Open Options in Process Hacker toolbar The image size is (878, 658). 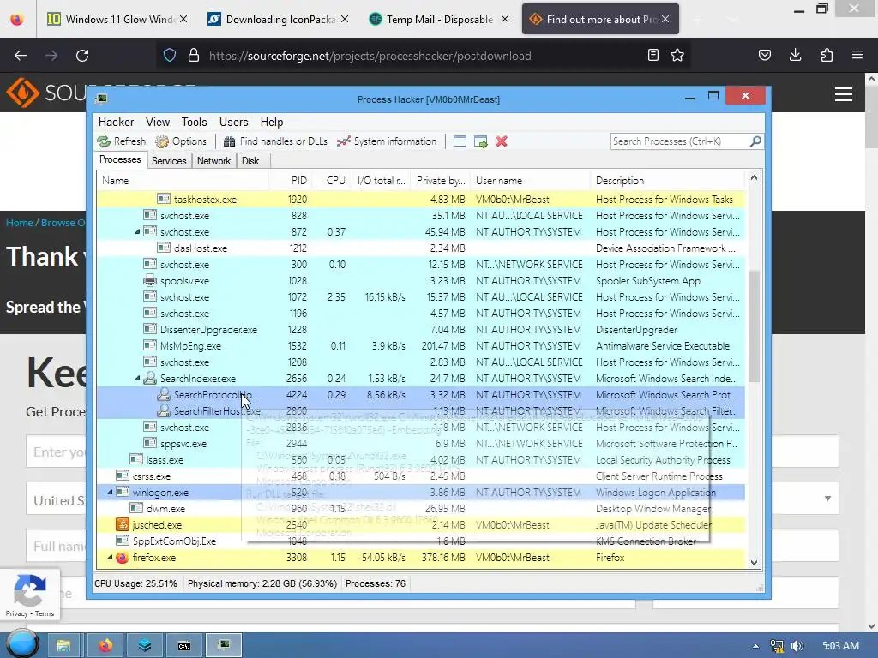[x=181, y=141]
